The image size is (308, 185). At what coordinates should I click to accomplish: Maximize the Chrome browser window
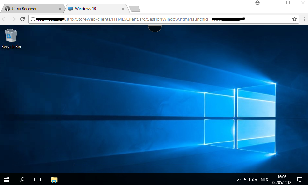288,3
